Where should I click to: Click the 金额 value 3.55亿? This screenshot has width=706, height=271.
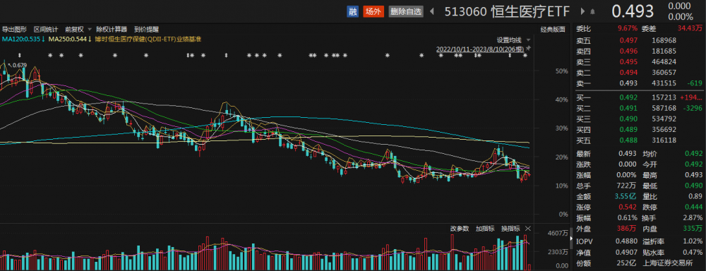[x=626, y=197]
